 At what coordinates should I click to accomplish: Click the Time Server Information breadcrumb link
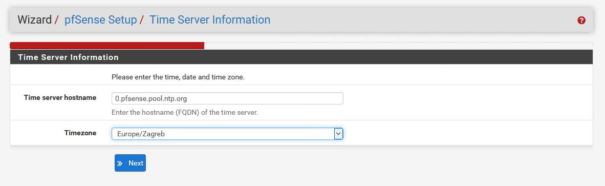click(210, 19)
